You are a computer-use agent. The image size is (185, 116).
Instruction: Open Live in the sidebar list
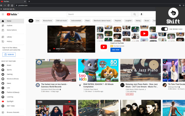pyautogui.click(x=12, y=88)
